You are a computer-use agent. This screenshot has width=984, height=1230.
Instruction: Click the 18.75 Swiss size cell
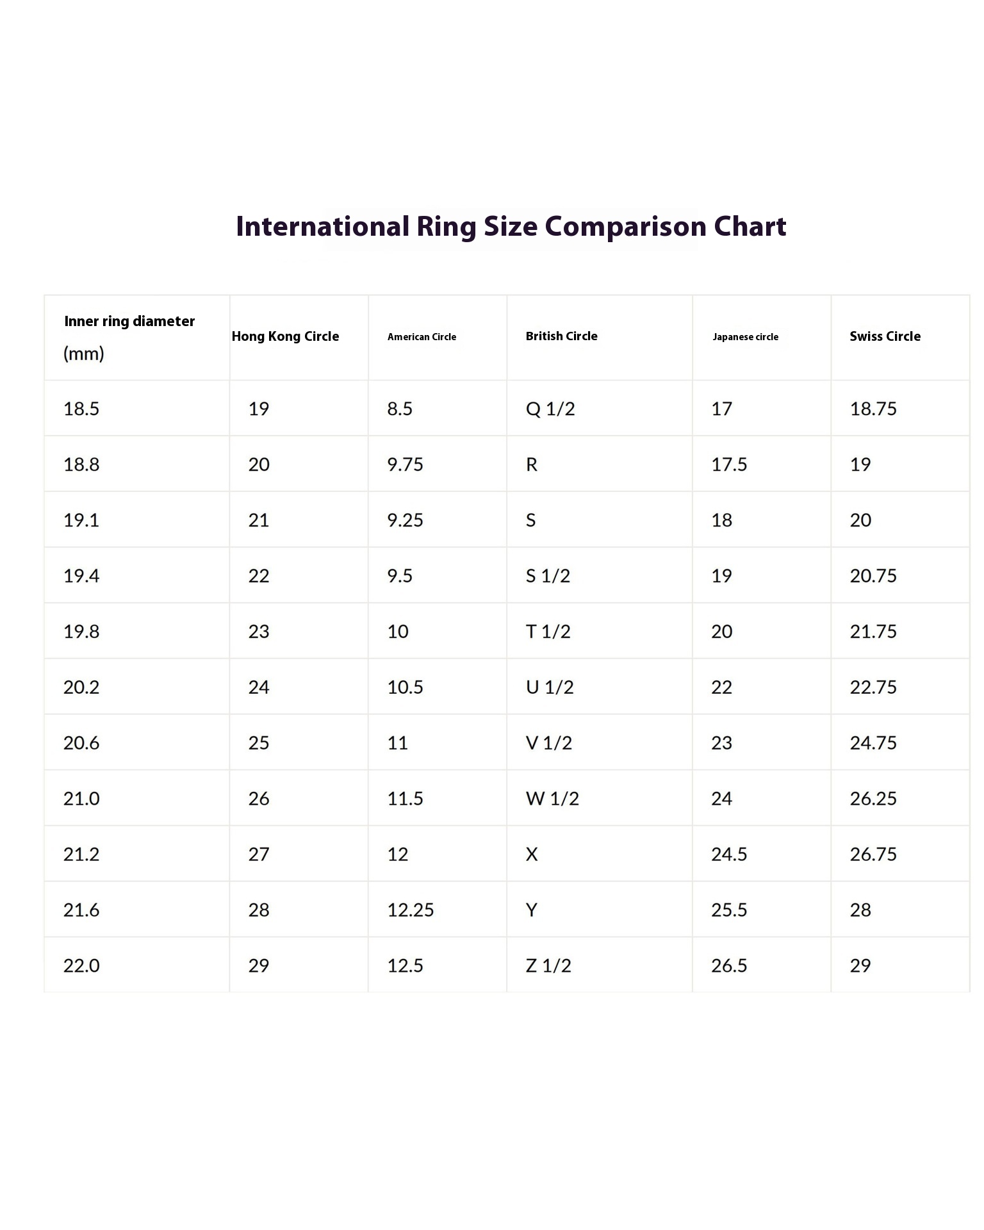coord(900,408)
